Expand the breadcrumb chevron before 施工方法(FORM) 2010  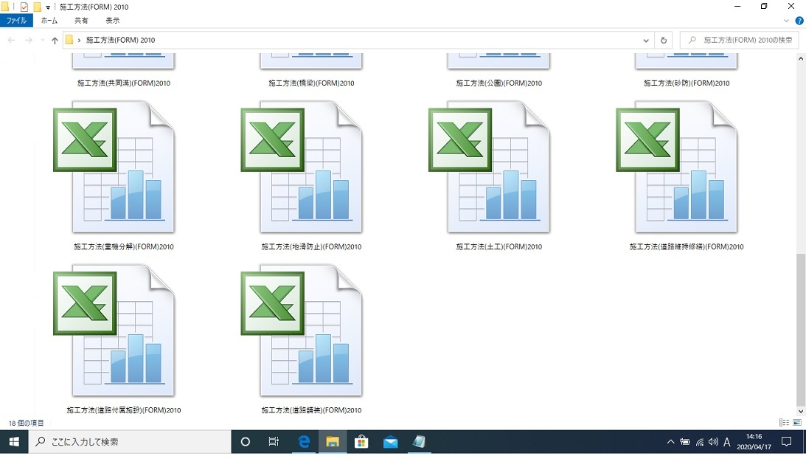point(79,40)
